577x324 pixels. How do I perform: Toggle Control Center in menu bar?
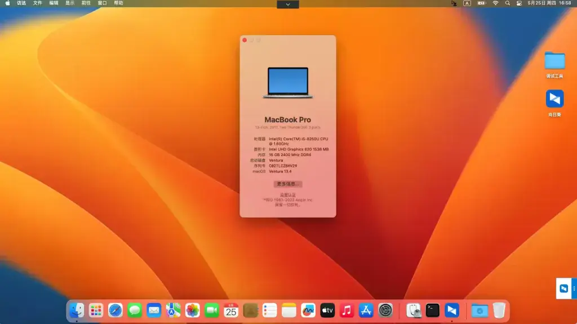coord(519,3)
